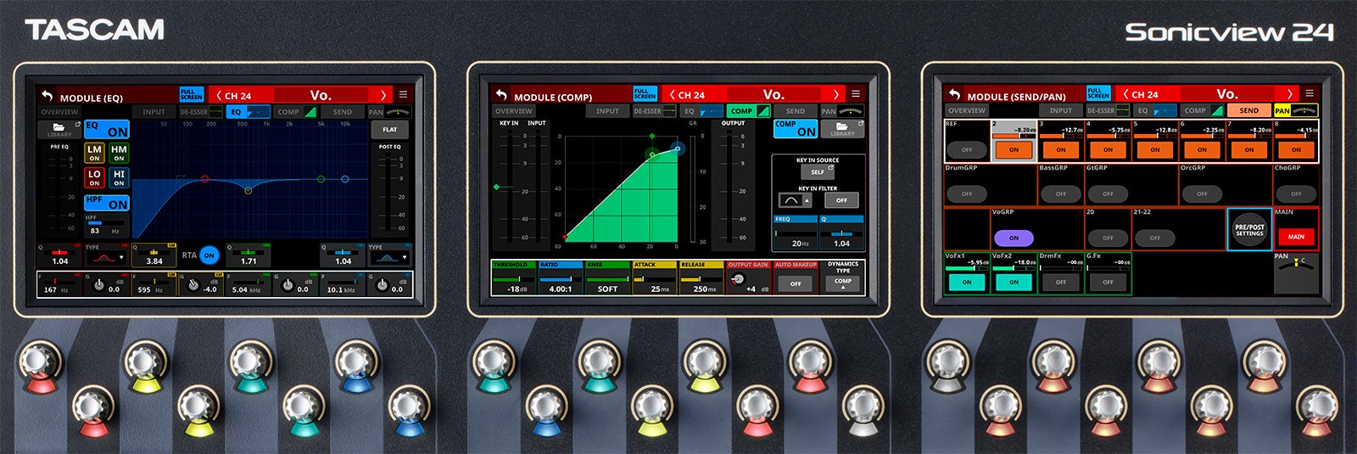Image resolution: width=1357 pixels, height=454 pixels.
Task: Select the blue ratio handle on compressor curve
Action: 677,149
